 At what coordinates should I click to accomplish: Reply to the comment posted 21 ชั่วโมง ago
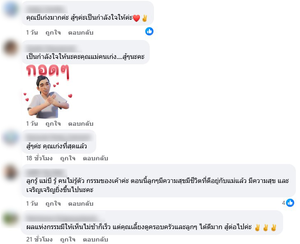click(95, 239)
